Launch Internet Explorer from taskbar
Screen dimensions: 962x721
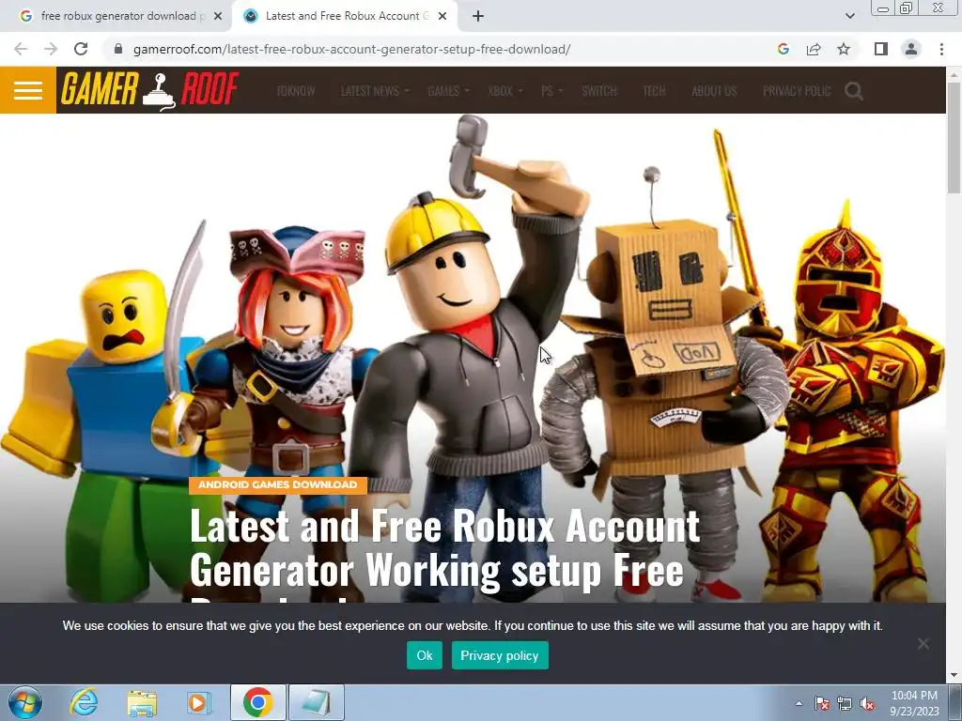(x=84, y=702)
